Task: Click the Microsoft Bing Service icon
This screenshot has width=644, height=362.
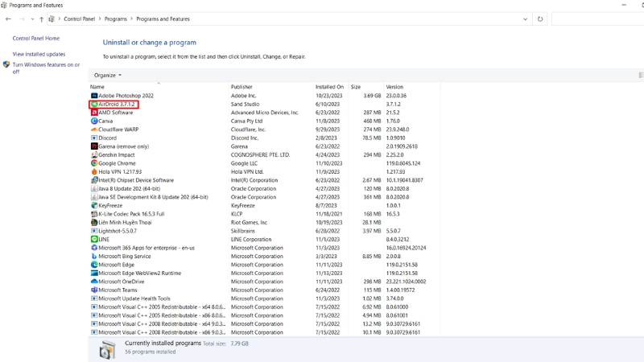Action: tap(94, 256)
